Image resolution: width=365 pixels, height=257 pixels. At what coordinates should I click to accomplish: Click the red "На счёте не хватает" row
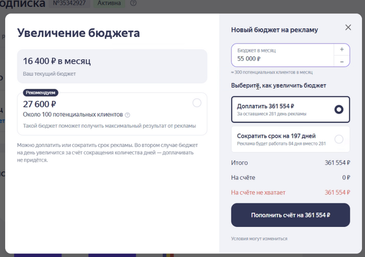[259, 192]
